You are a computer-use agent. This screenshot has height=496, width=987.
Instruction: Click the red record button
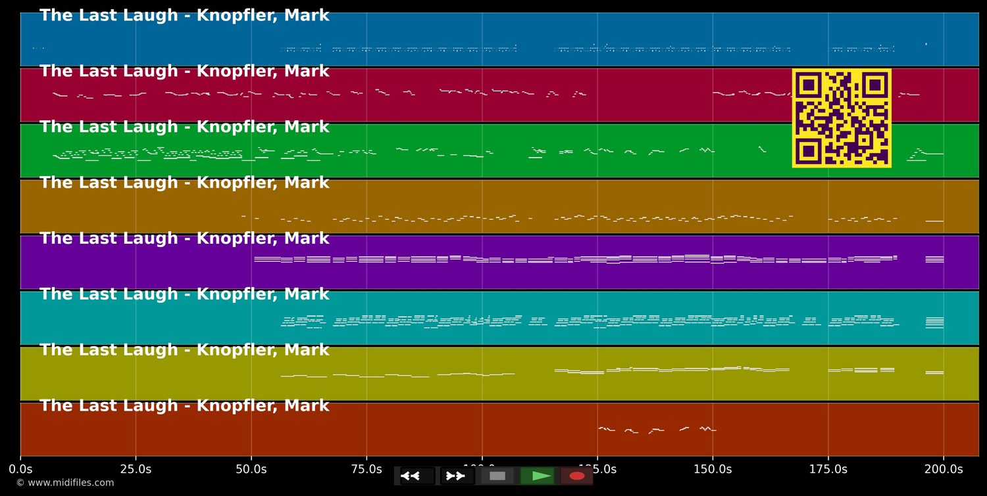tap(577, 476)
